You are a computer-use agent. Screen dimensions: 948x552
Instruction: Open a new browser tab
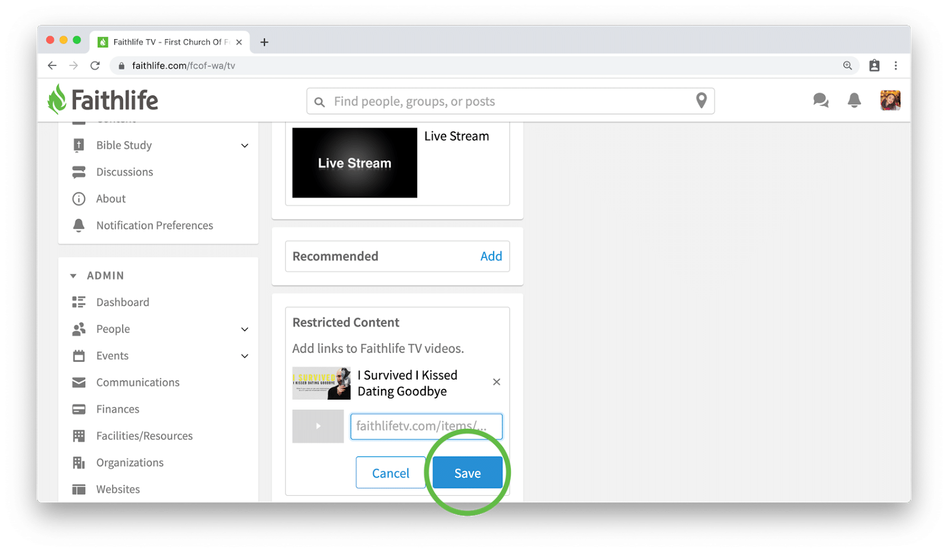[264, 42]
